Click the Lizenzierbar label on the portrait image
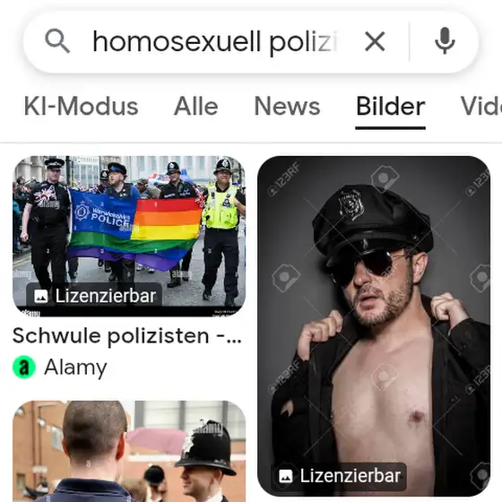This screenshot has height=502, width=502. click(351, 476)
